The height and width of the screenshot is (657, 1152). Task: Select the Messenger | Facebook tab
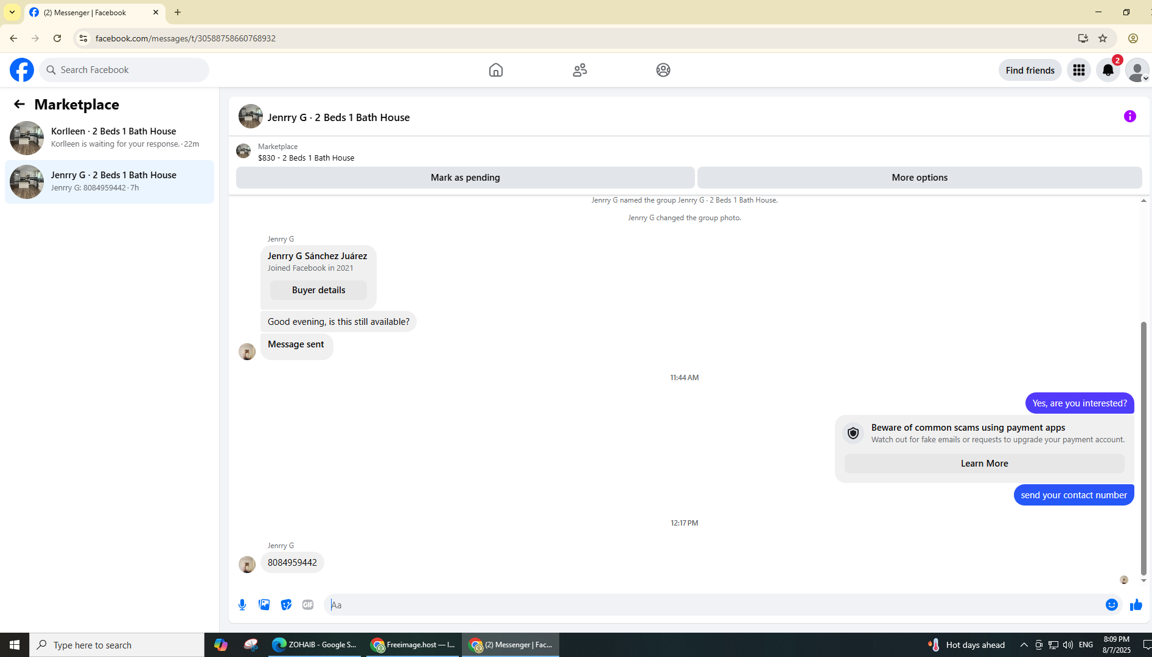coord(95,12)
